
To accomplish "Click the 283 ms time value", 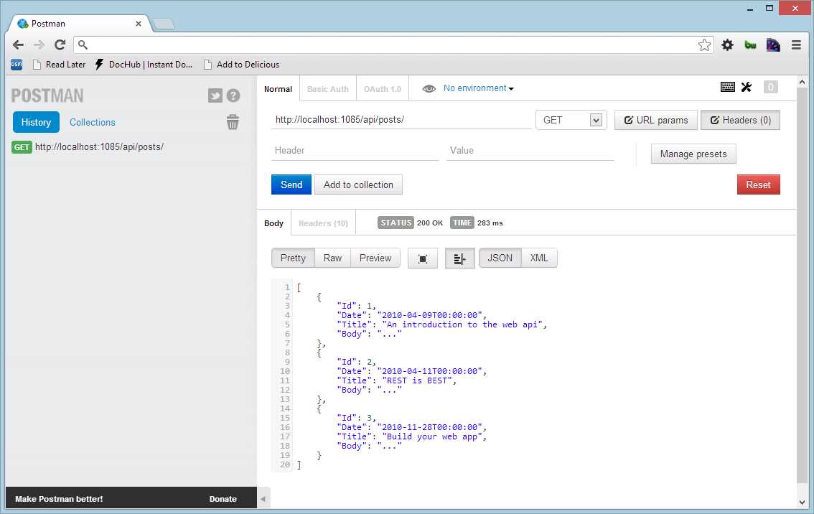I will (x=490, y=223).
